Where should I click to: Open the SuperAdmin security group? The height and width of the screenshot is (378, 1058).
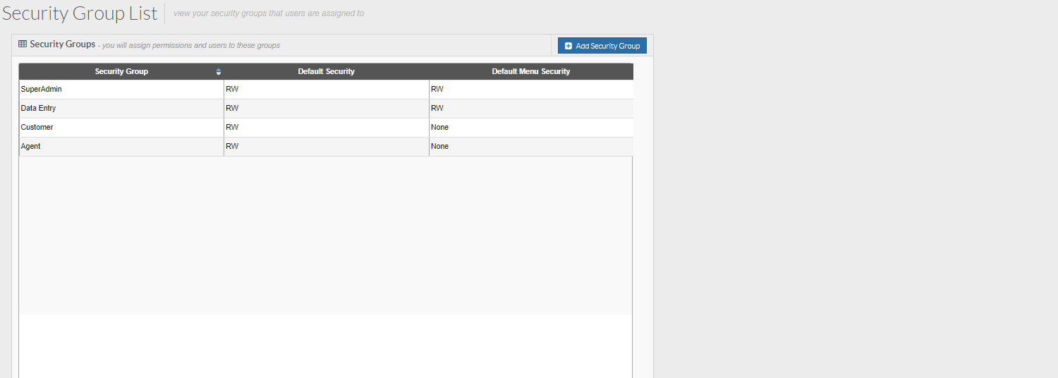tap(42, 90)
